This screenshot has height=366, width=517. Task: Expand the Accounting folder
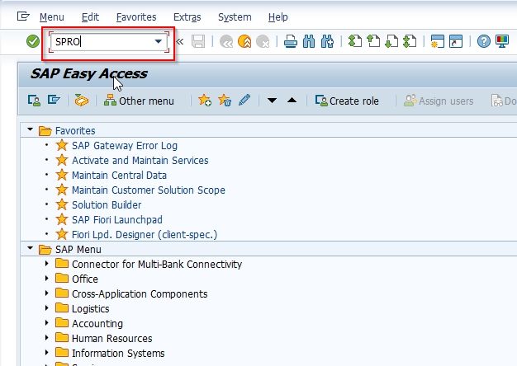(46, 322)
